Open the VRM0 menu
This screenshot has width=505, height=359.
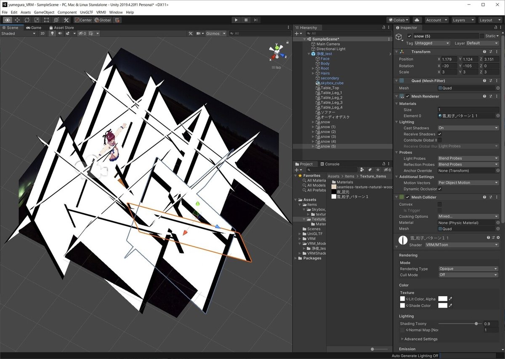pos(101,12)
